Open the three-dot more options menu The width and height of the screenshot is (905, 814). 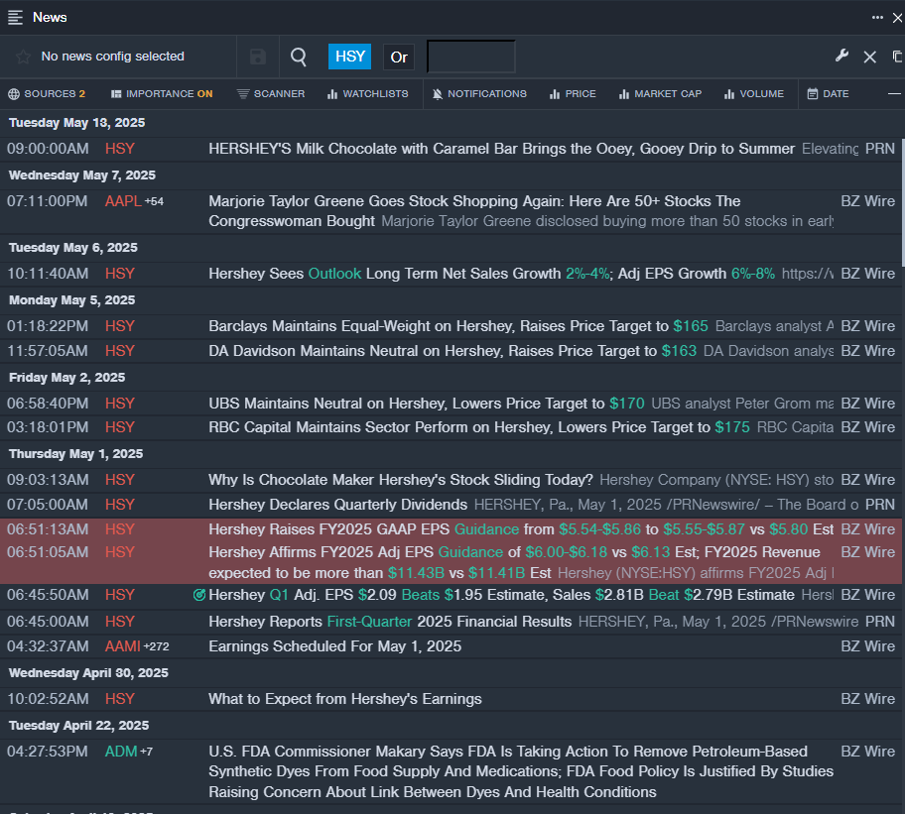pyautogui.click(x=877, y=17)
